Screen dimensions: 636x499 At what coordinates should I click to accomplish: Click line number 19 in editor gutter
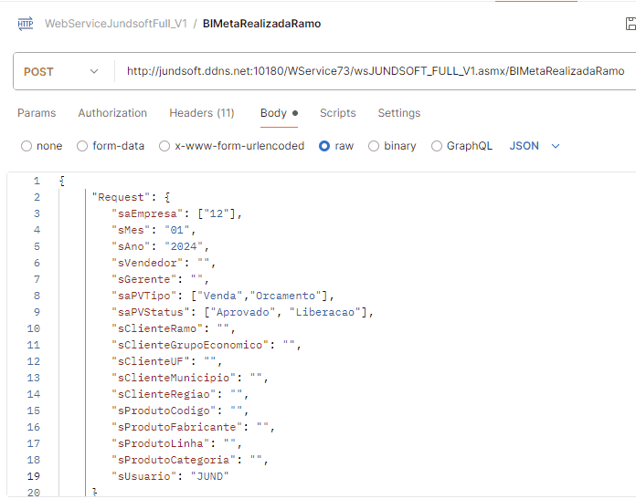[36, 476]
